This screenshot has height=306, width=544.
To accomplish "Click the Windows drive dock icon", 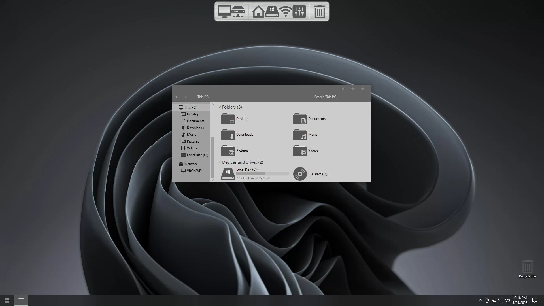I will [272, 12].
